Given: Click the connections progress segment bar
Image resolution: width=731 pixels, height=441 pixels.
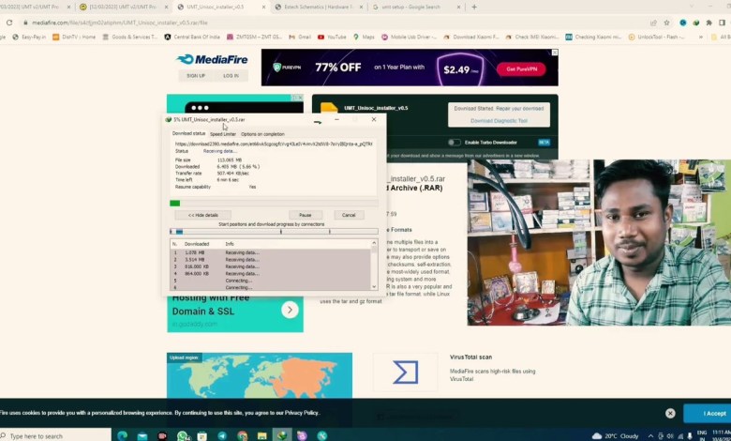Looking at the screenshot, I should point(274,232).
